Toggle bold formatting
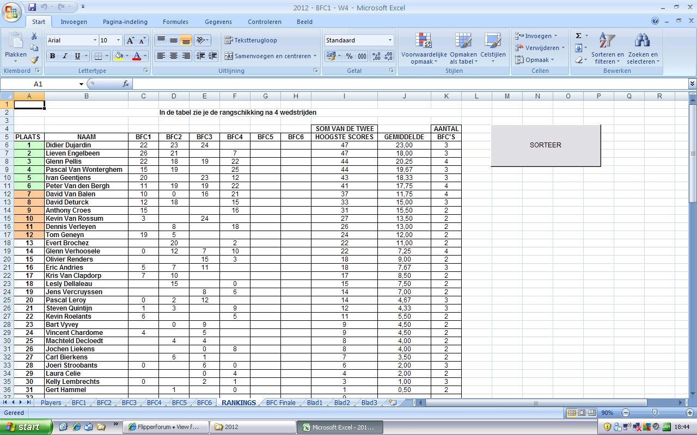This screenshot has width=697, height=435. (52, 56)
